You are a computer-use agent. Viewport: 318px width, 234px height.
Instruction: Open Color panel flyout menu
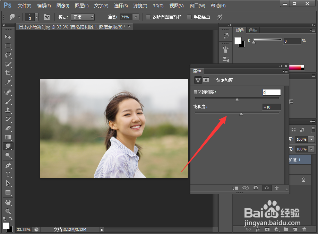312,30
